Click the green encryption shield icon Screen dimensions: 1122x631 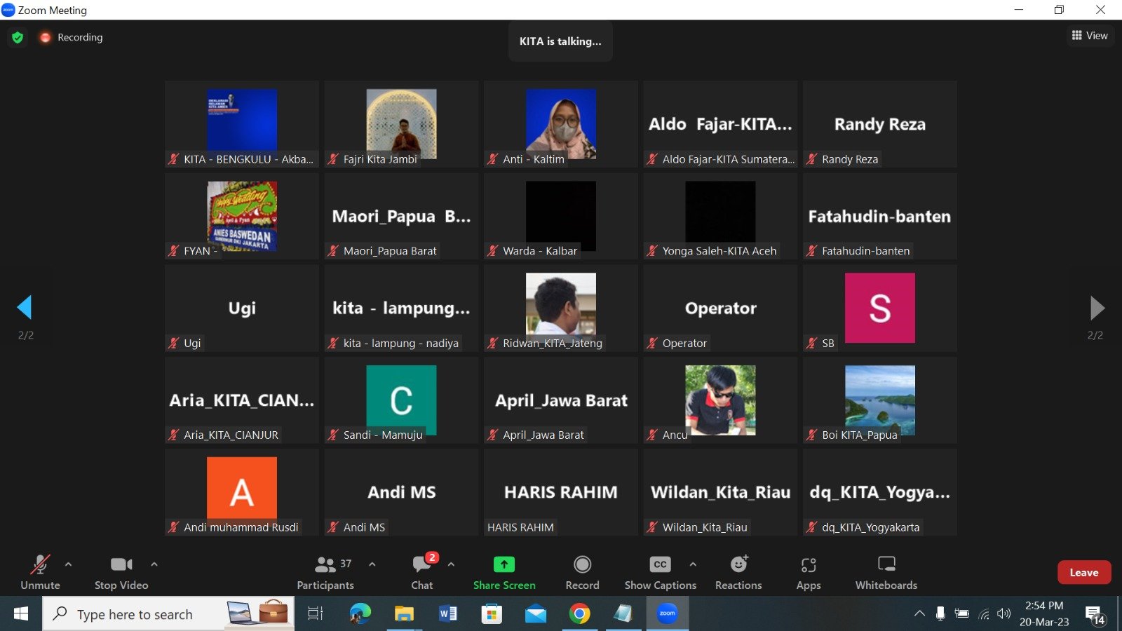[x=18, y=37]
